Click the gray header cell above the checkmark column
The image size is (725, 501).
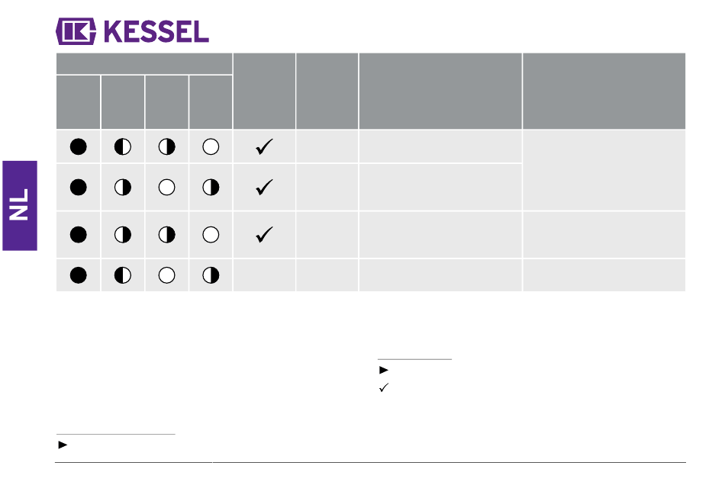pos(264,91)
